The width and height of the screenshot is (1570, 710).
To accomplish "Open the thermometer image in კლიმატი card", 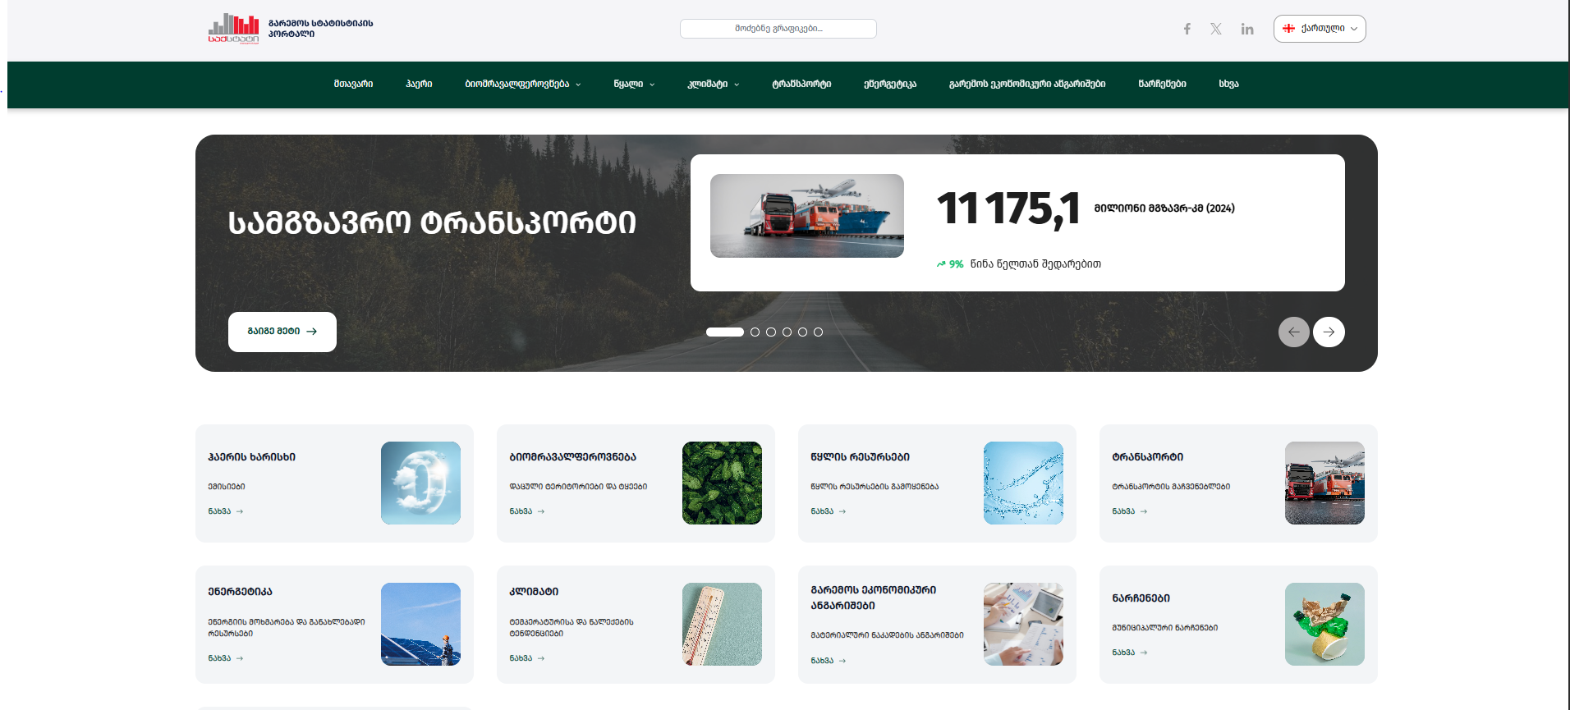I will point(722,624).
